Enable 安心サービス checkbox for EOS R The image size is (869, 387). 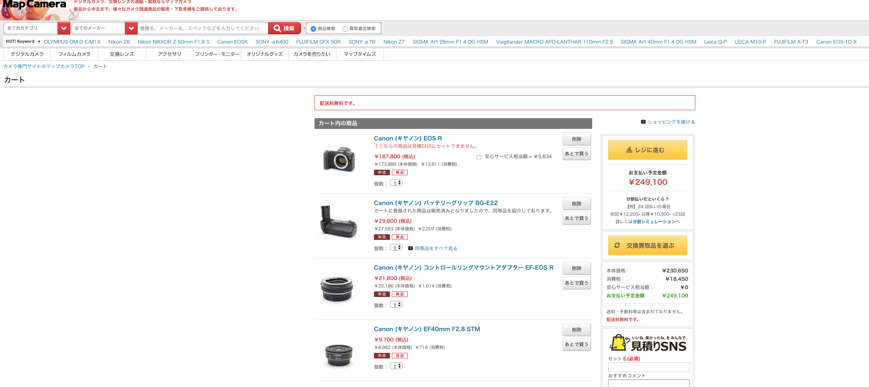pos(479,157)
